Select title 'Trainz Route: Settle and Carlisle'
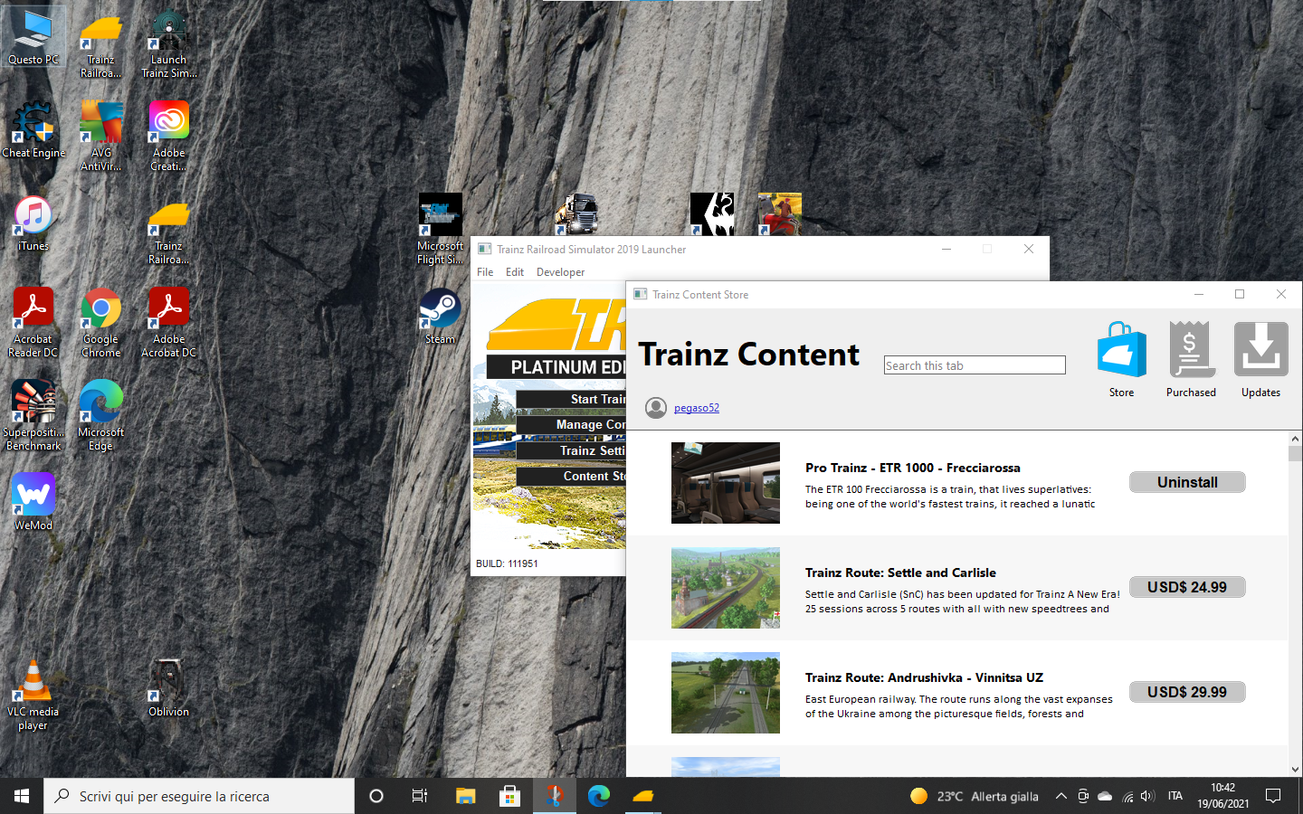Image resolution: width=1303 pixels, height=814 pixels. 900,573
